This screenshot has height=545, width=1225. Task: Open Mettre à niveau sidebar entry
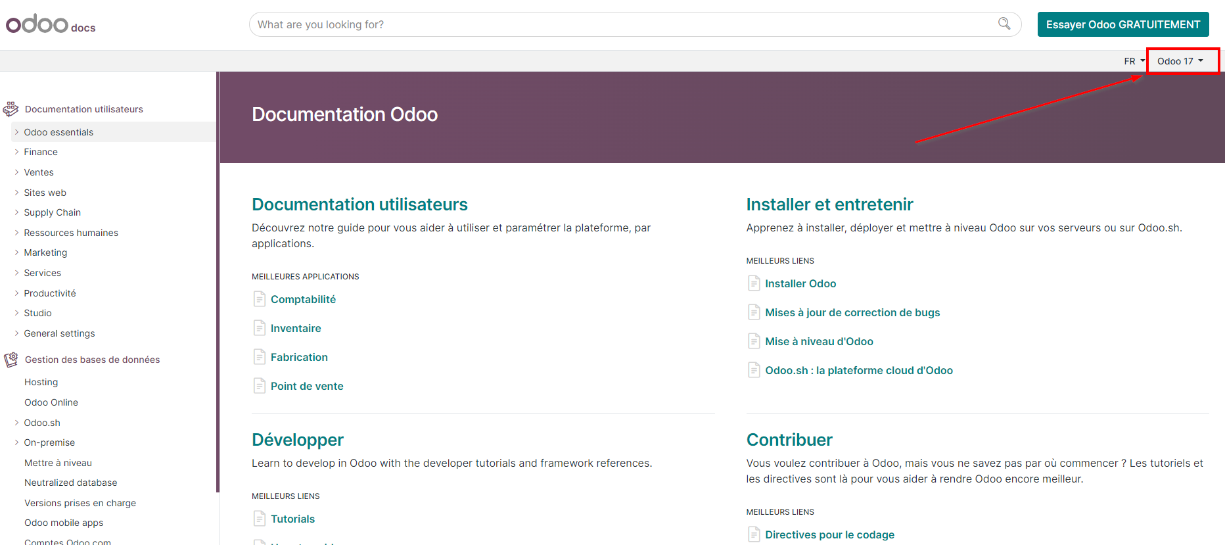click(x=58, y=463)
